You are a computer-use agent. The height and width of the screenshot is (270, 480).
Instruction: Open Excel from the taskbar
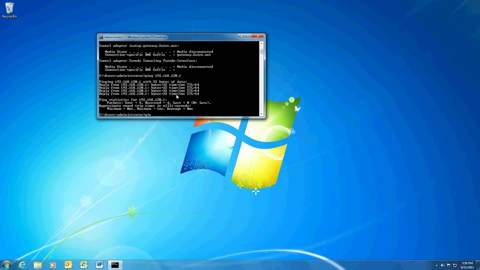click(84, 265)
